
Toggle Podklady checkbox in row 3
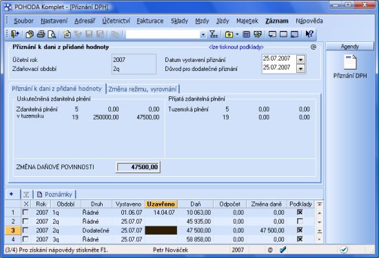click(300, 230)
